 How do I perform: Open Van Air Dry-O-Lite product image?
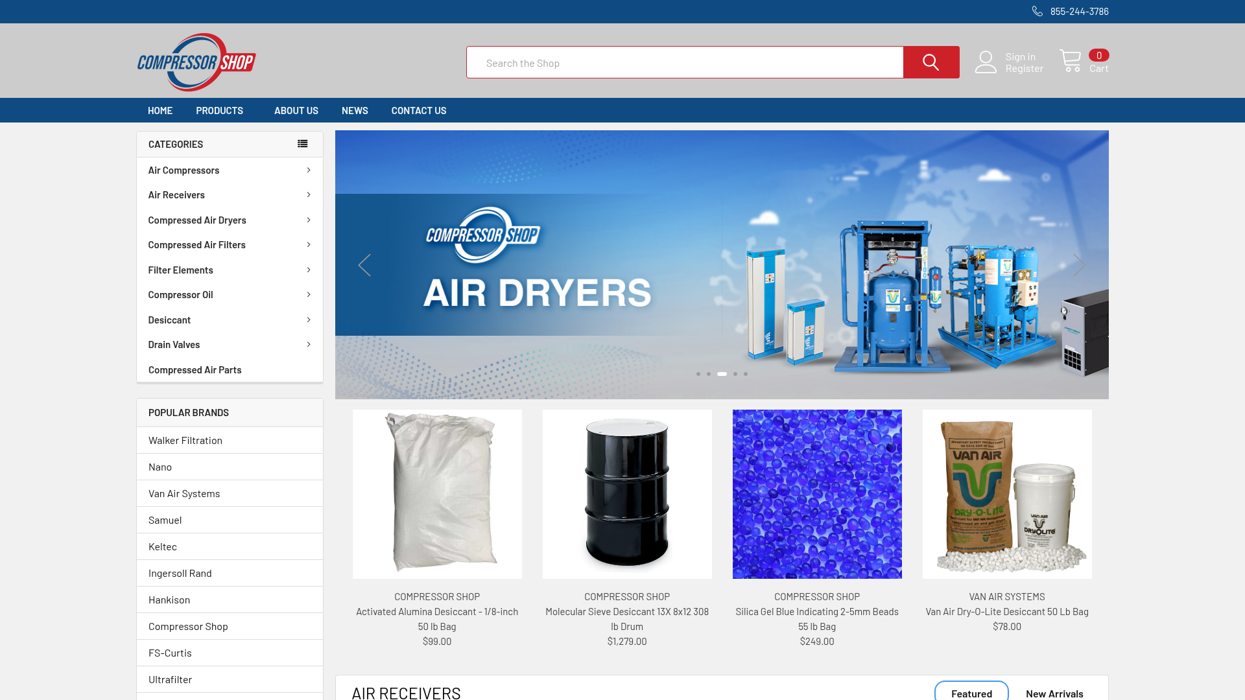point(1007,494)
